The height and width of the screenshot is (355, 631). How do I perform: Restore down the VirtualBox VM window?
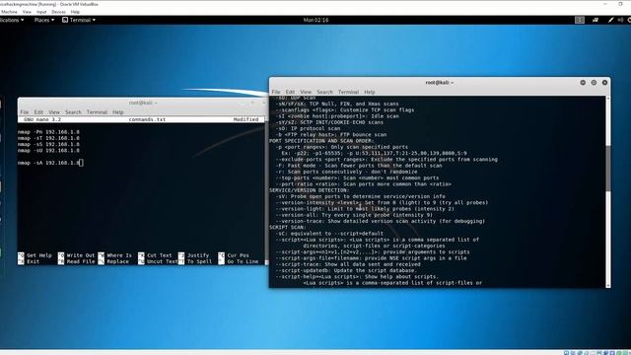[620, 4]
